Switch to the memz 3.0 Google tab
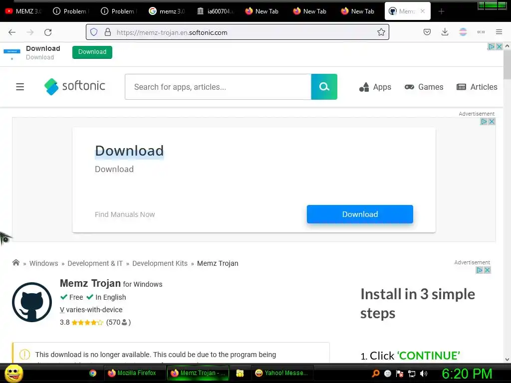This screenshot has width=511, height=383. (x=167, y=11)
